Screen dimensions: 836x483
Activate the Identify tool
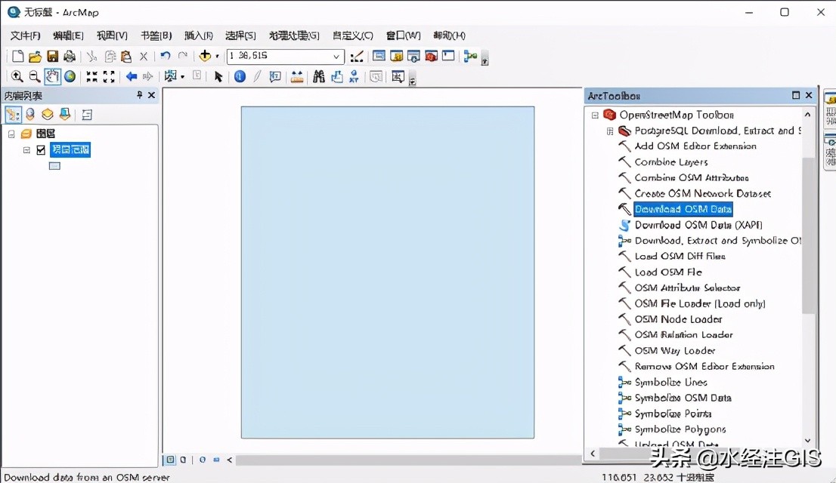[x=240, y=77]
